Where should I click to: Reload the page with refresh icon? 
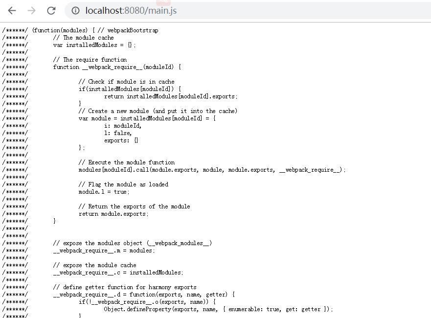51,11
